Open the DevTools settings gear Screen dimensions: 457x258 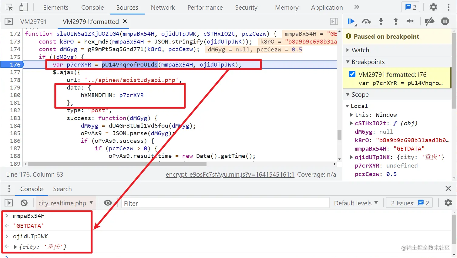(x=433, y=7)
